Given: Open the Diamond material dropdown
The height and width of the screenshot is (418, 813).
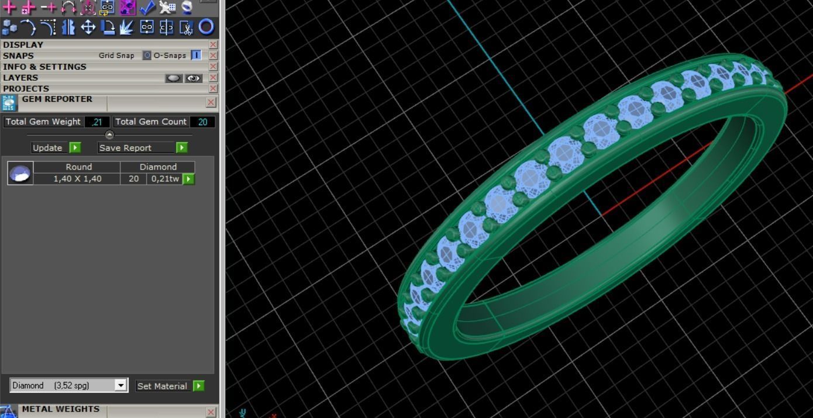Looking at the screenshot, I should (x=121, y=385).
